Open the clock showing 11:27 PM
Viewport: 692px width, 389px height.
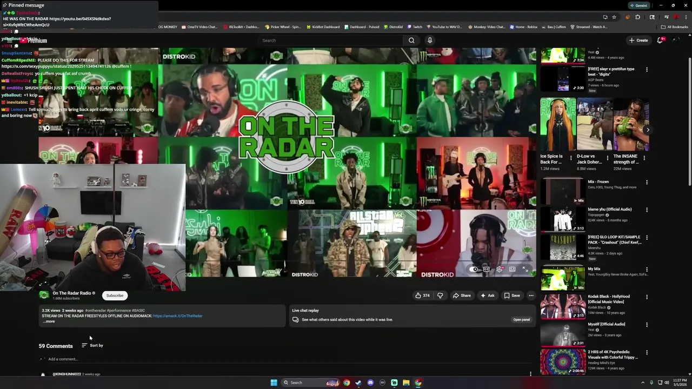[680, 383]
